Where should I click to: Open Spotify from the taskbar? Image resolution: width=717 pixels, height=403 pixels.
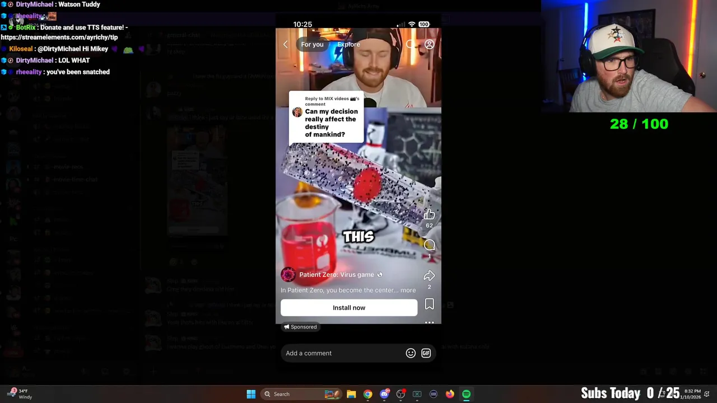tap(466, 394)
